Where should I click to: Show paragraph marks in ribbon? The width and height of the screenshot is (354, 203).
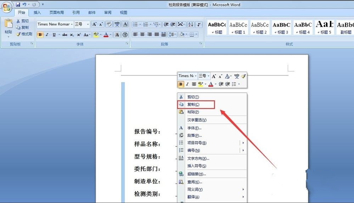click(199, 24)
